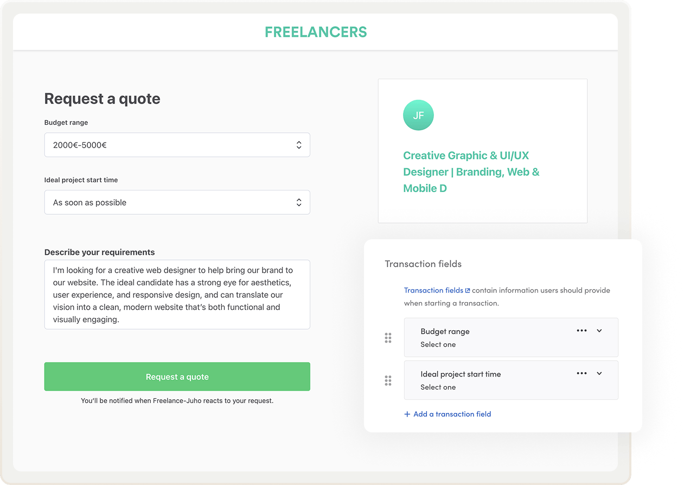Open three-dot menu for Budget range field
684x485 pixels.
point(581,331)
